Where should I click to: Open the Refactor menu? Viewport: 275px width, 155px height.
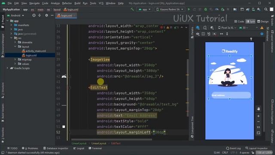67,3
